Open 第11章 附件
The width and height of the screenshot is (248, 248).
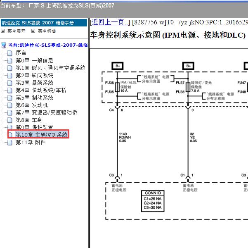31,142
